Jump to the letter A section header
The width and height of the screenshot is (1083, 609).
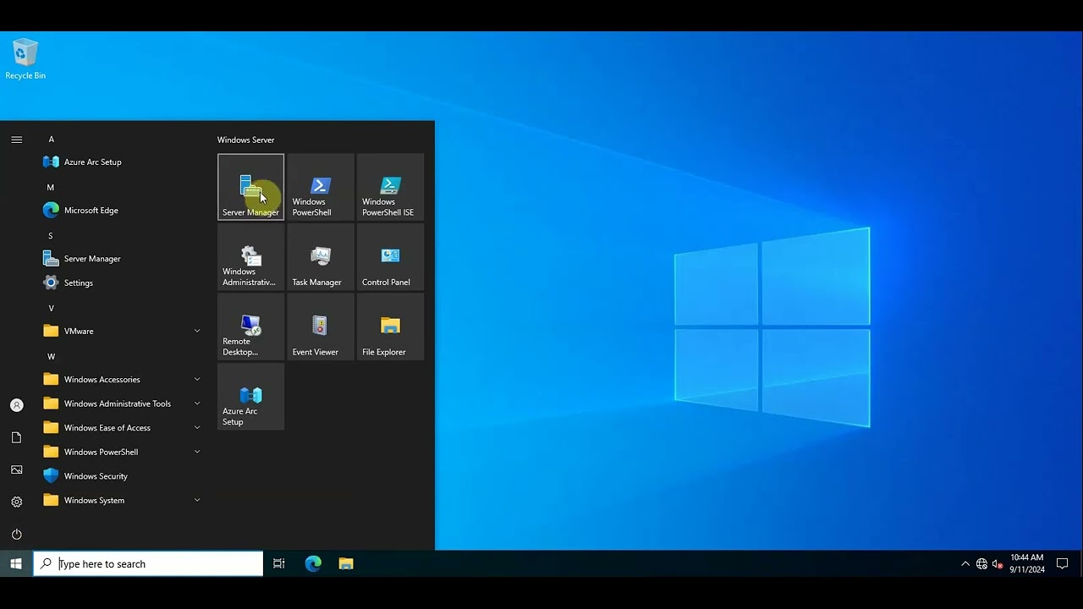tap(52, 139)
